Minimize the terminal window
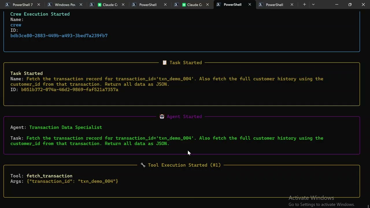This screenshot has width=370, height=208. (x=336, y=5)
